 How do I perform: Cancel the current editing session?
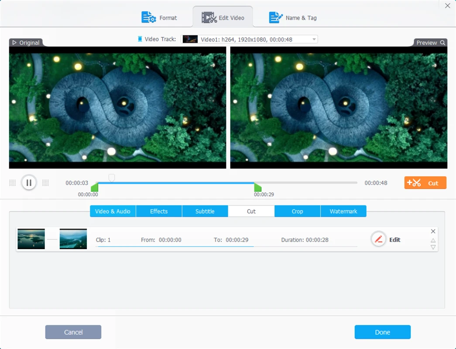[73, 332]
